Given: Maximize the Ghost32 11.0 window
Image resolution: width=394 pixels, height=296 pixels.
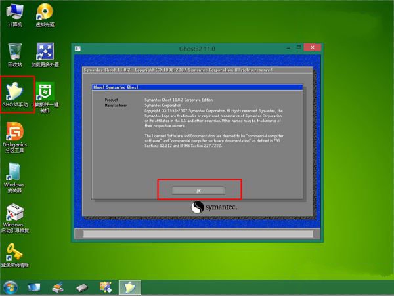Looking at the screenshot, I should pyautogui.click(x=299, y=47).
